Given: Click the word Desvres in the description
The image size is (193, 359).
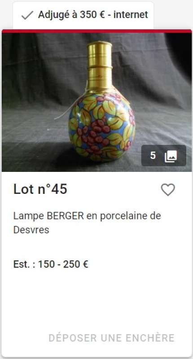Looking at the screenshot, I should pos(31,230).
